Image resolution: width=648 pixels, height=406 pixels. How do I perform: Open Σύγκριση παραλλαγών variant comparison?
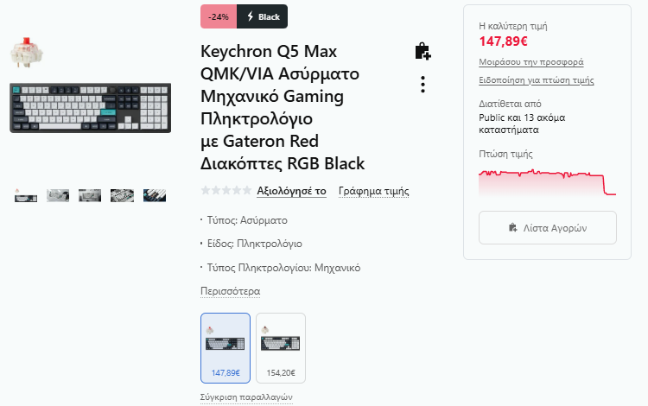246,397
